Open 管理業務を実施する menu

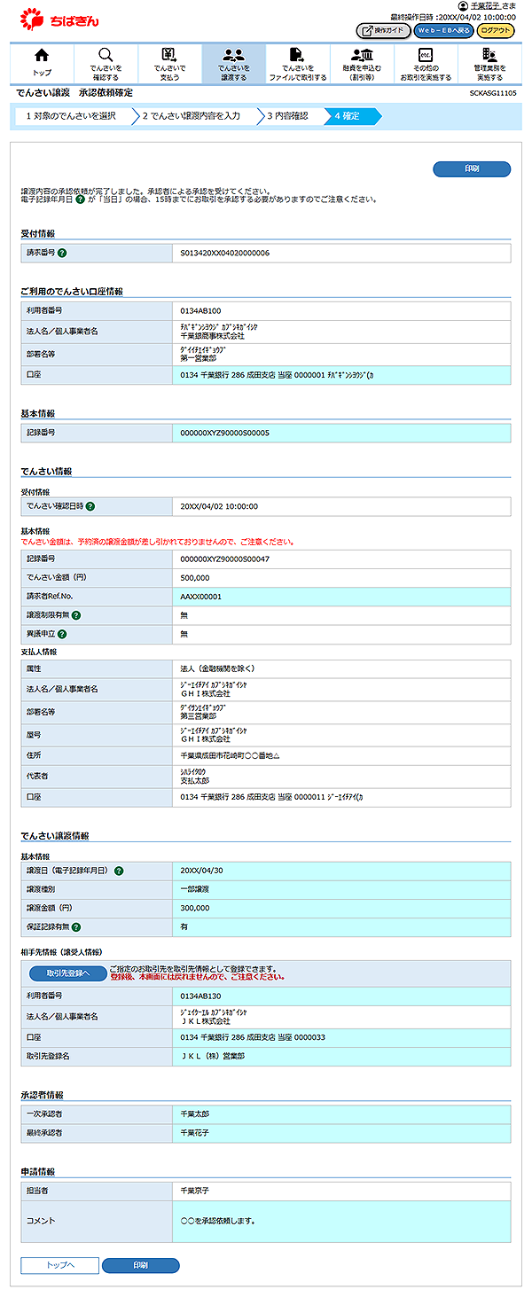click(489, 63)
